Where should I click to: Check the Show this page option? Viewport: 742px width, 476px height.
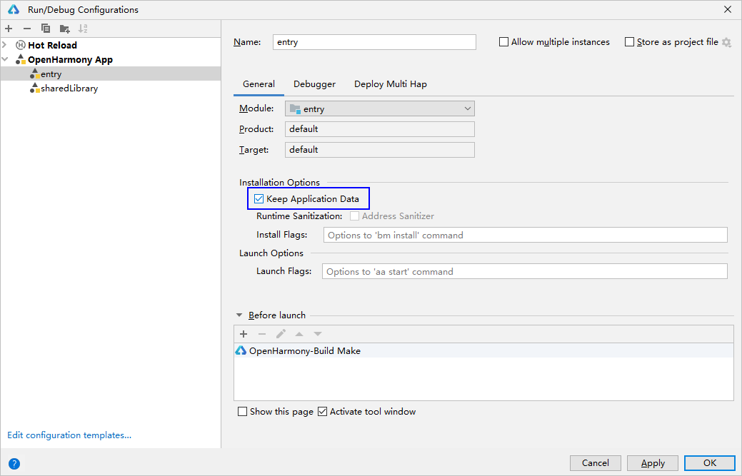pos(243,412)
